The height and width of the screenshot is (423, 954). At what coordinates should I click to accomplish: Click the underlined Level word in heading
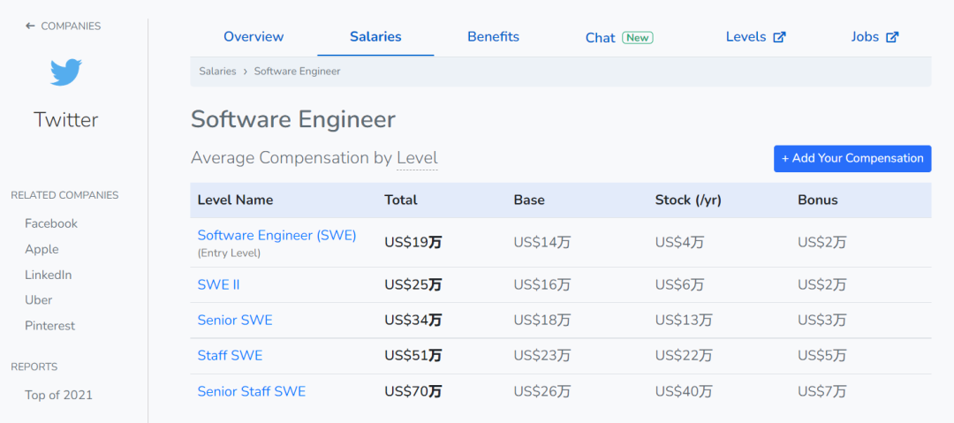pyautogui.click(x=417, y=158)
